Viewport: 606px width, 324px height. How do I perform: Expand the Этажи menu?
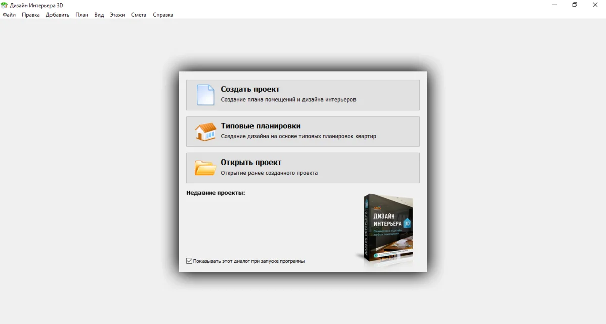pos(117,15)
